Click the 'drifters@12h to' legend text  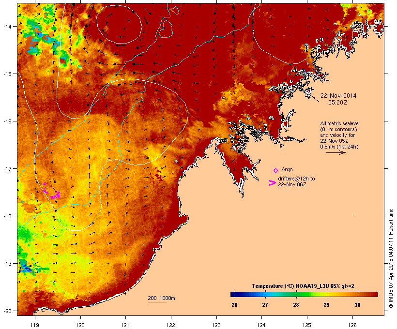click(296, 179)
